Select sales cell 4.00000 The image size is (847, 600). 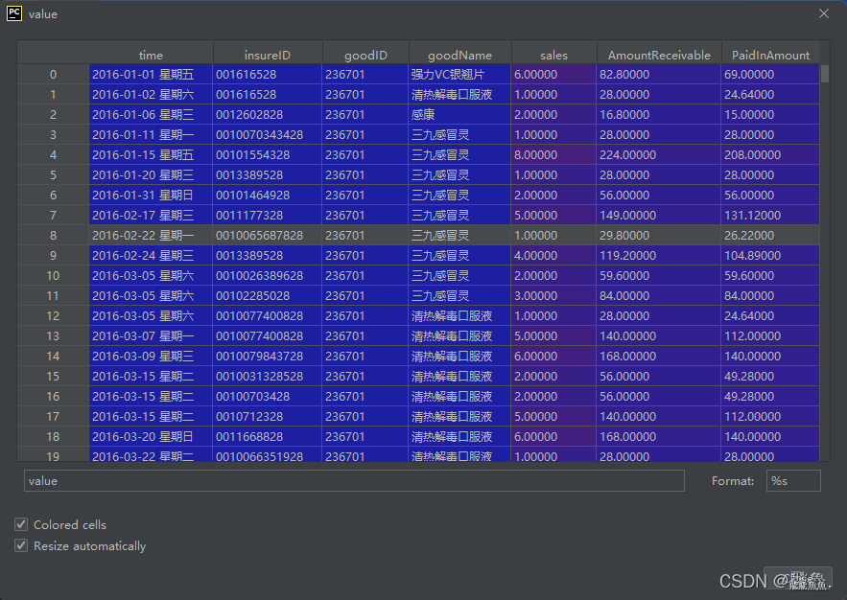click(x=553, y=256)
